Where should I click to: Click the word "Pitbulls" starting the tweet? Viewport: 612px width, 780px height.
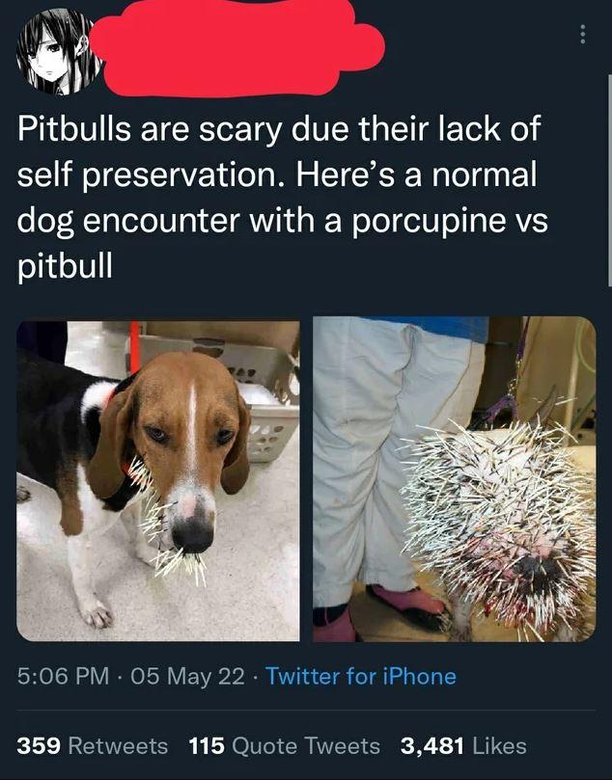pyautogui.click(x=74, y=129)
